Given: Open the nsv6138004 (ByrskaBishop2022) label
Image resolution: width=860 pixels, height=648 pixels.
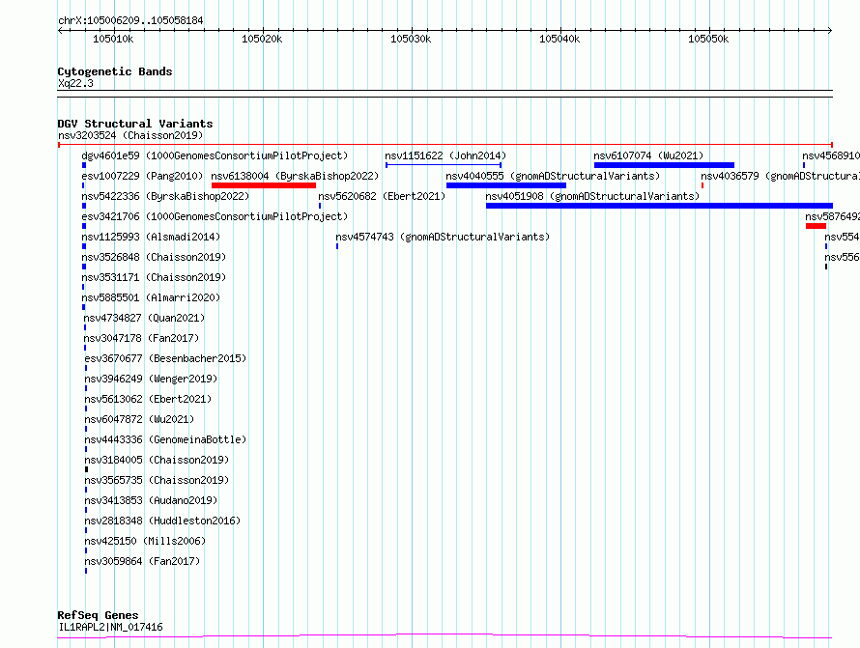Looking at the screenshot, I should tap(295, 176).
